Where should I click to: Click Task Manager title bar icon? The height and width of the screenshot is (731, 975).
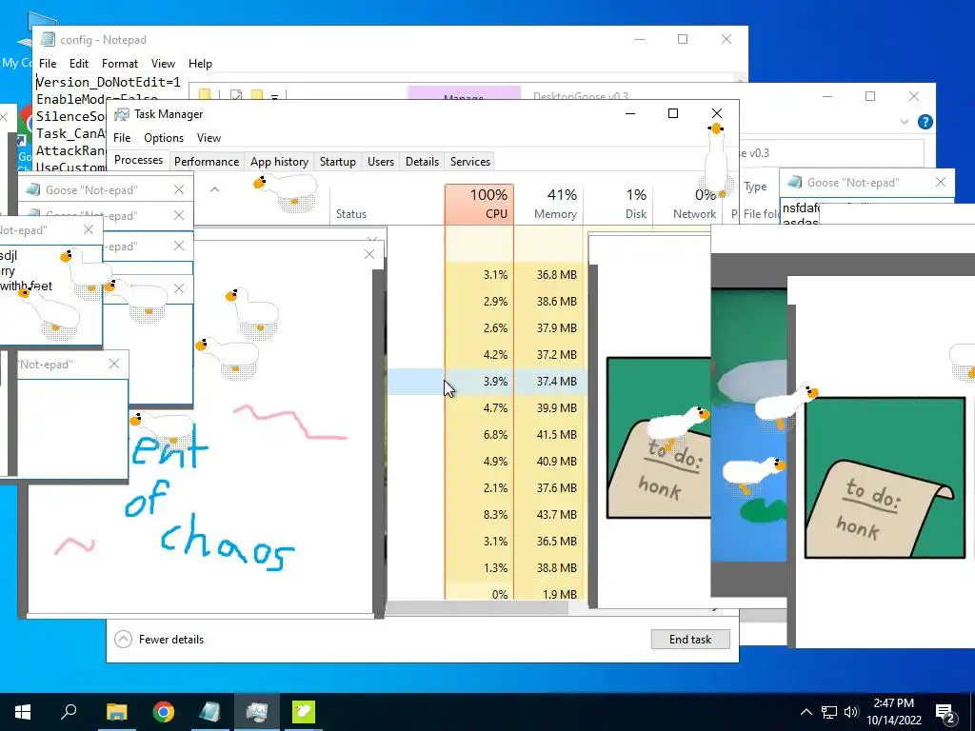click(x=122, y=114)
